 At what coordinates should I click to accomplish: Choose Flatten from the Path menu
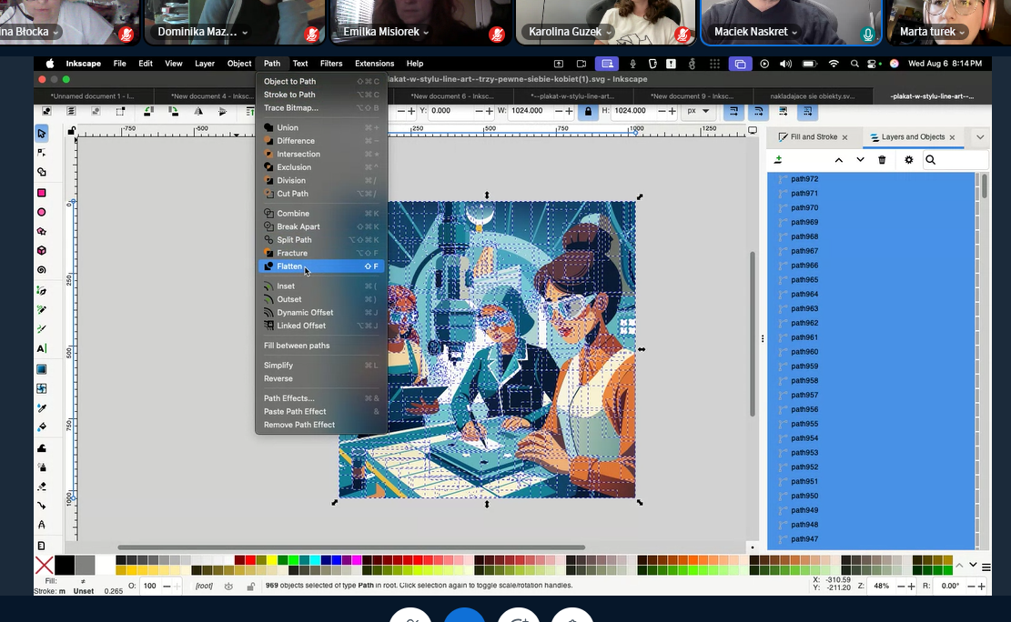click(321, 266)
